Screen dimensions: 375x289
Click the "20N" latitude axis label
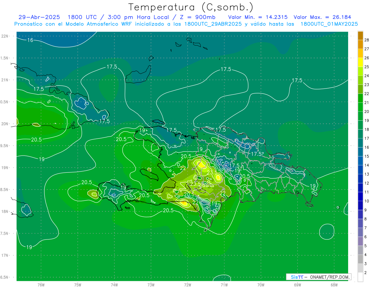[5, 124]
